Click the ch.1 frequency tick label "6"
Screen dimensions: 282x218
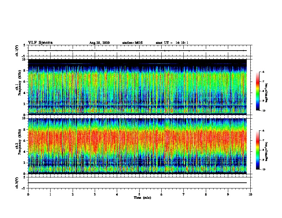click(x=25, y=82)
